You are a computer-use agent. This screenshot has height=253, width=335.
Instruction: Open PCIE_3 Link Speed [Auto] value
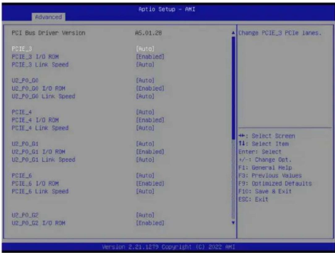tap(145, 65)
